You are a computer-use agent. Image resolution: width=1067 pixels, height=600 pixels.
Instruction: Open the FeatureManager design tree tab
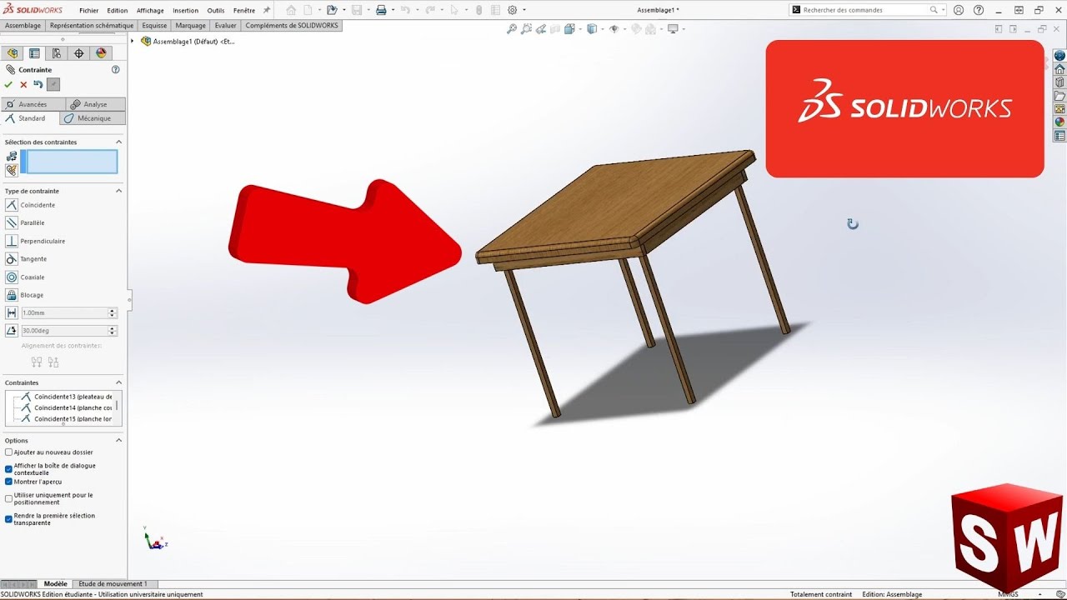13,53
